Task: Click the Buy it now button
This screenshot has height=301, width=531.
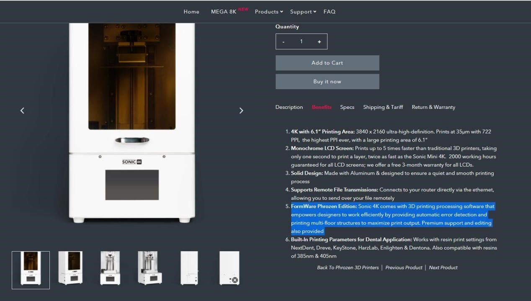Action: pyautogui.click(x=327, y=82)
